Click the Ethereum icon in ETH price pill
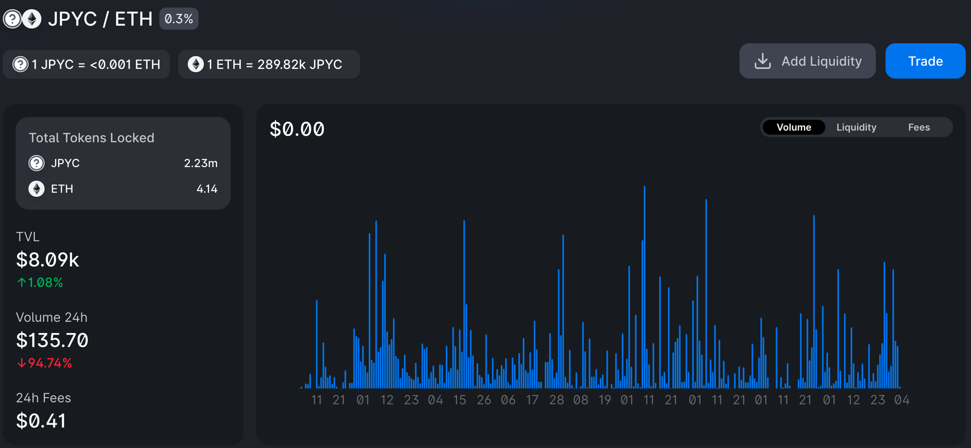Screen dimensions: 971x448 [x=196, y=64]
